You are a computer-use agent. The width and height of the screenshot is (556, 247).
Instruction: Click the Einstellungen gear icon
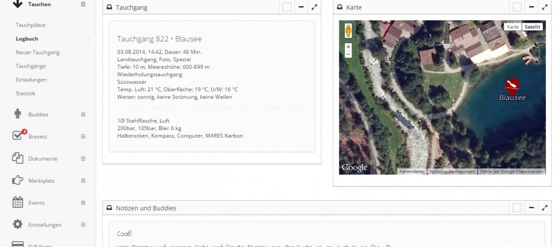17,224
